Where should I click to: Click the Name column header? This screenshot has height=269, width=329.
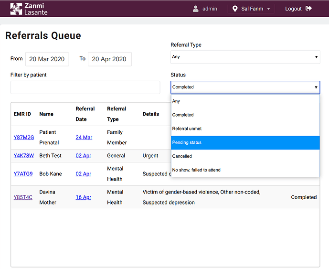46,114
